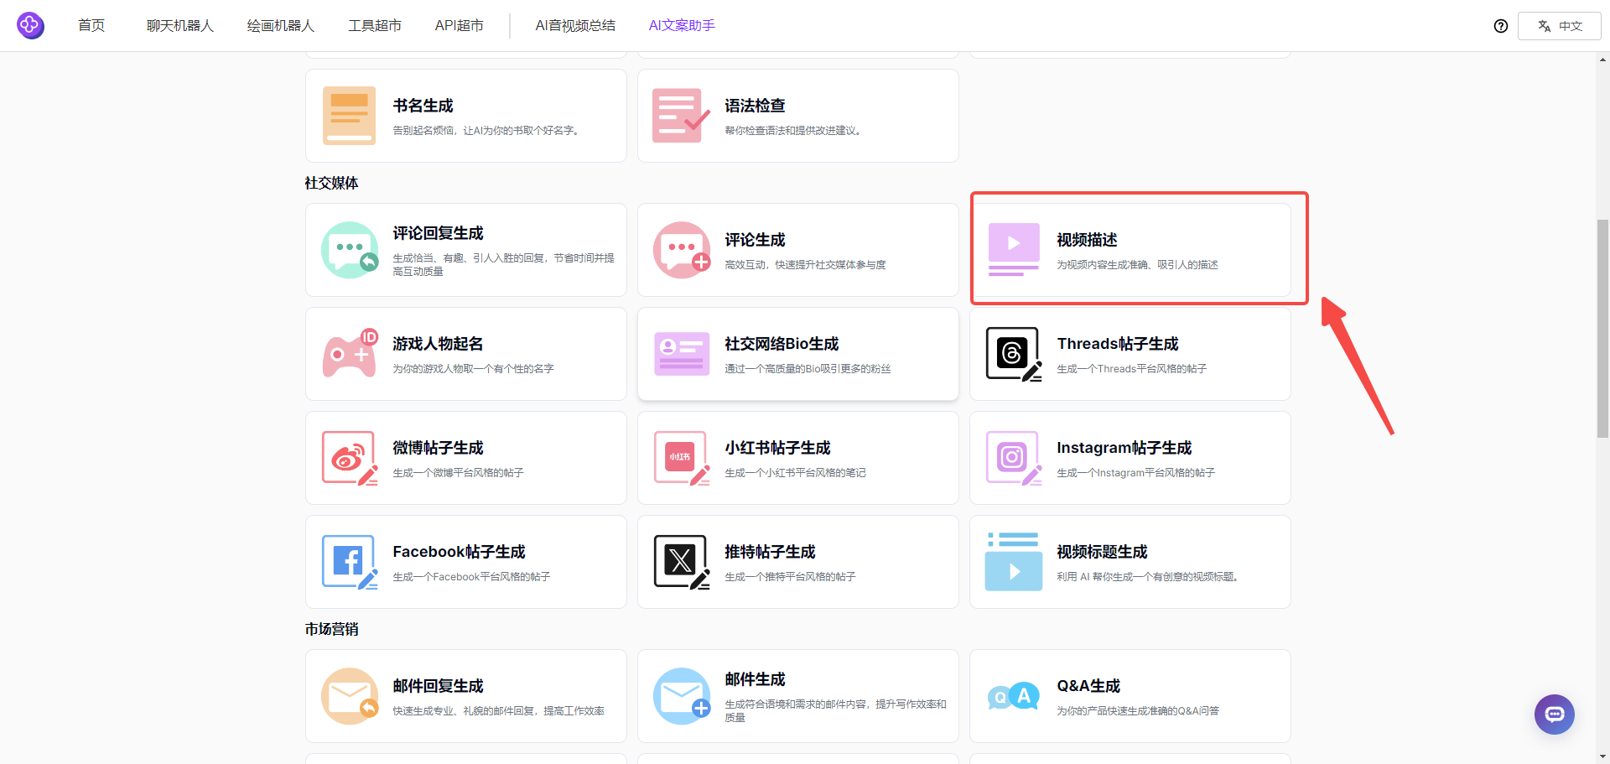The height and width of the screenshot is (764, 1610).
Task: Open 绘画机器人 in the top navigation
Action: (x=281, y=25)
